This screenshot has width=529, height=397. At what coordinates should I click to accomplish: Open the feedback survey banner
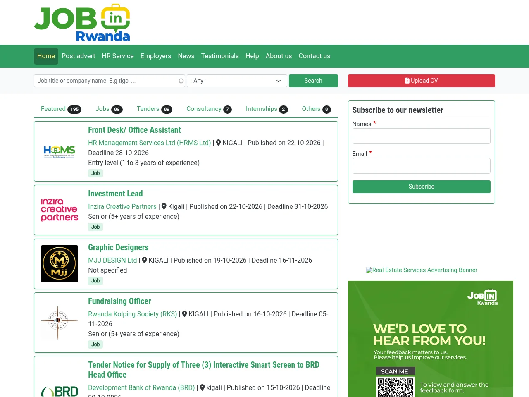pyautogui.click(x=431, y=339)
